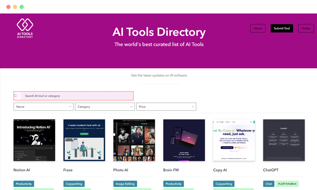Click the #LLM #chatbot tag
The width and height of the screenshot is (317, 190).
tap(287, 184)
